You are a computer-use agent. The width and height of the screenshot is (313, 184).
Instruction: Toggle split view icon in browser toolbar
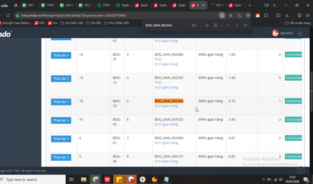pos(278,15)
